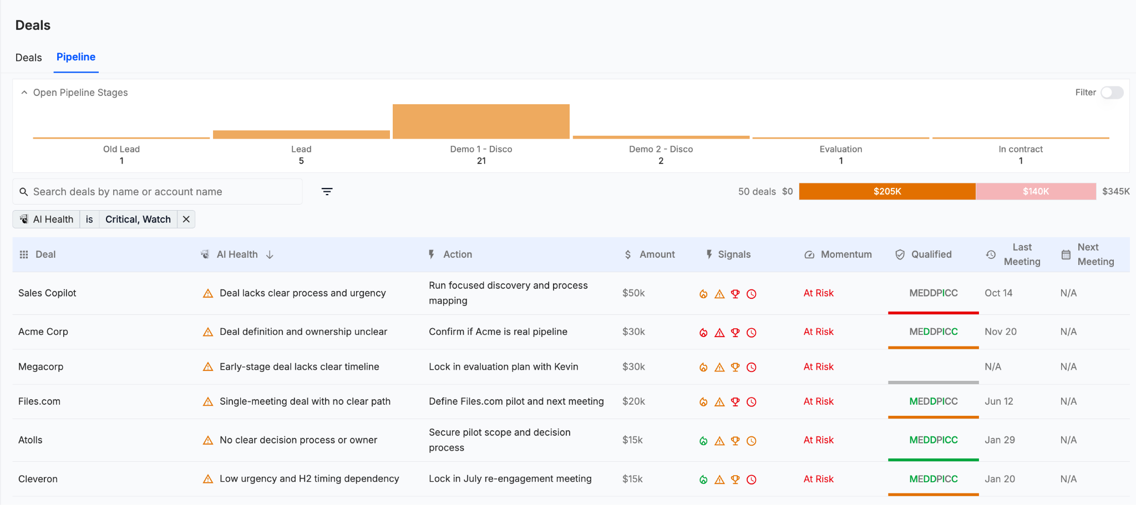Open the Files.com deal
The image size is (1136, 505).
coord(39,401)
